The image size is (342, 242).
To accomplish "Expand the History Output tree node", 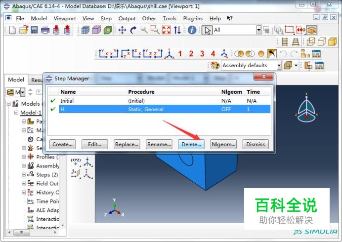I will [x=24, y=192].
